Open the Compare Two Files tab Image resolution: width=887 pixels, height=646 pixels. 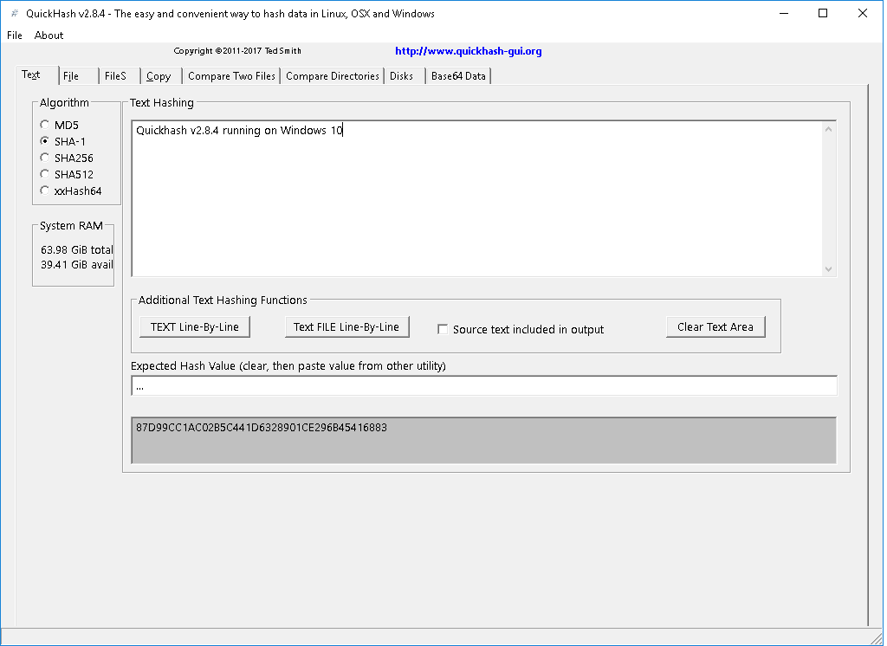230,75
